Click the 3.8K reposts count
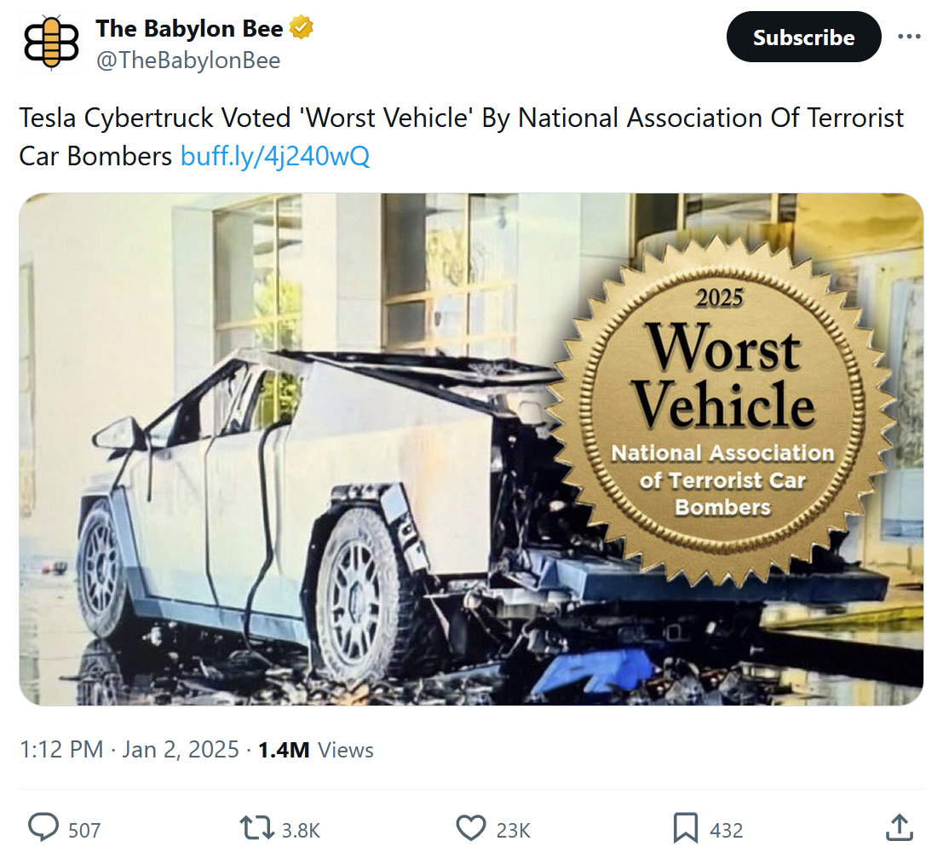This screenshot has width=943, height=864. pos(301,830)
